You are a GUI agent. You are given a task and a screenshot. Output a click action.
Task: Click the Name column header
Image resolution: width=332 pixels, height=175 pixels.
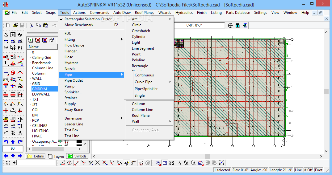42,47
